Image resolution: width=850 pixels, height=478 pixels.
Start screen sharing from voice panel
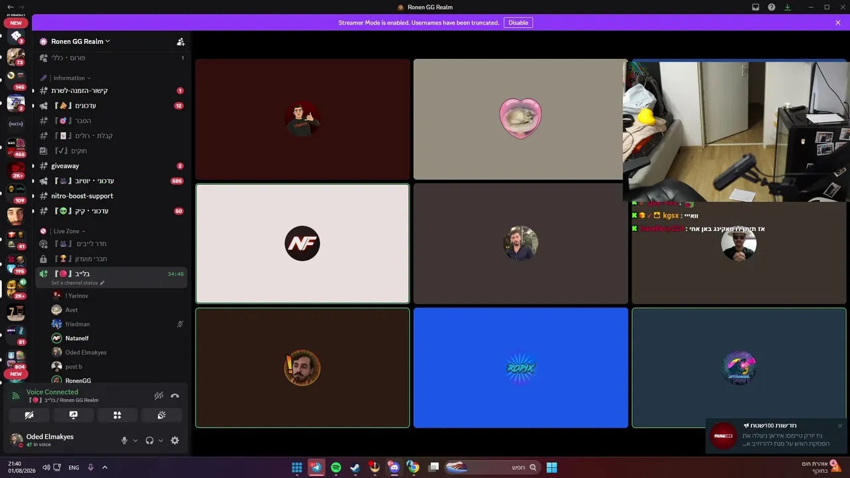point(73,415)
